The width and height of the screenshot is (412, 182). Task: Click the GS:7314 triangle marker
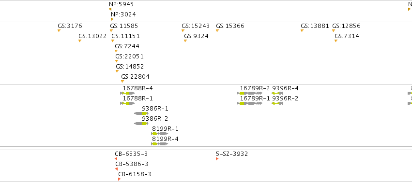336,41
